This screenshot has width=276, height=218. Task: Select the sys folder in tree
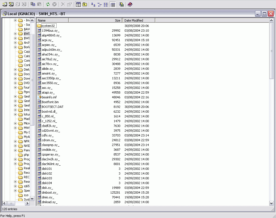click(26, 195)
